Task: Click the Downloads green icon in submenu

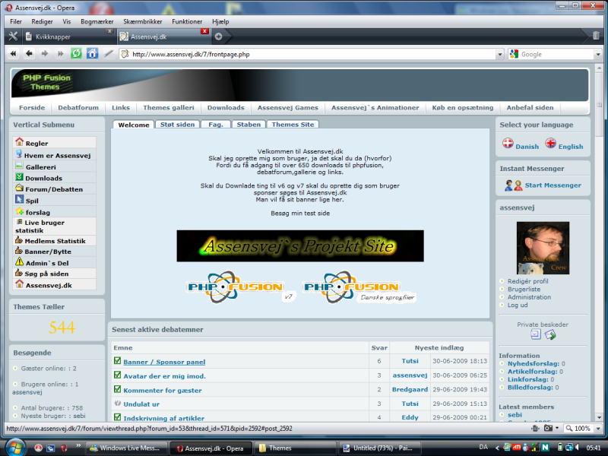Action: click(x=20, y=177)
